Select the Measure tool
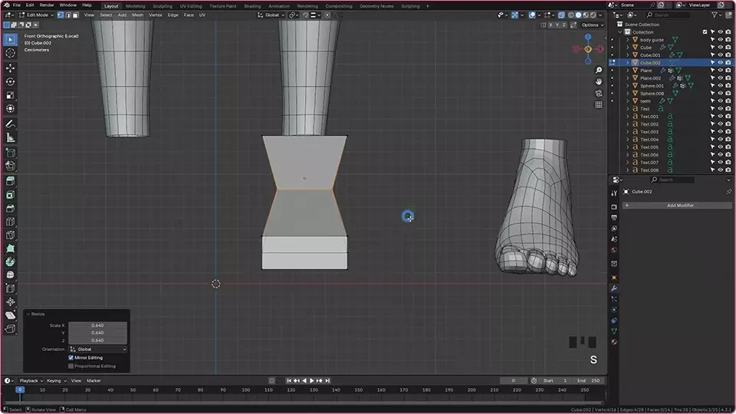Screen dimensions: 736x414 [10, 137]
